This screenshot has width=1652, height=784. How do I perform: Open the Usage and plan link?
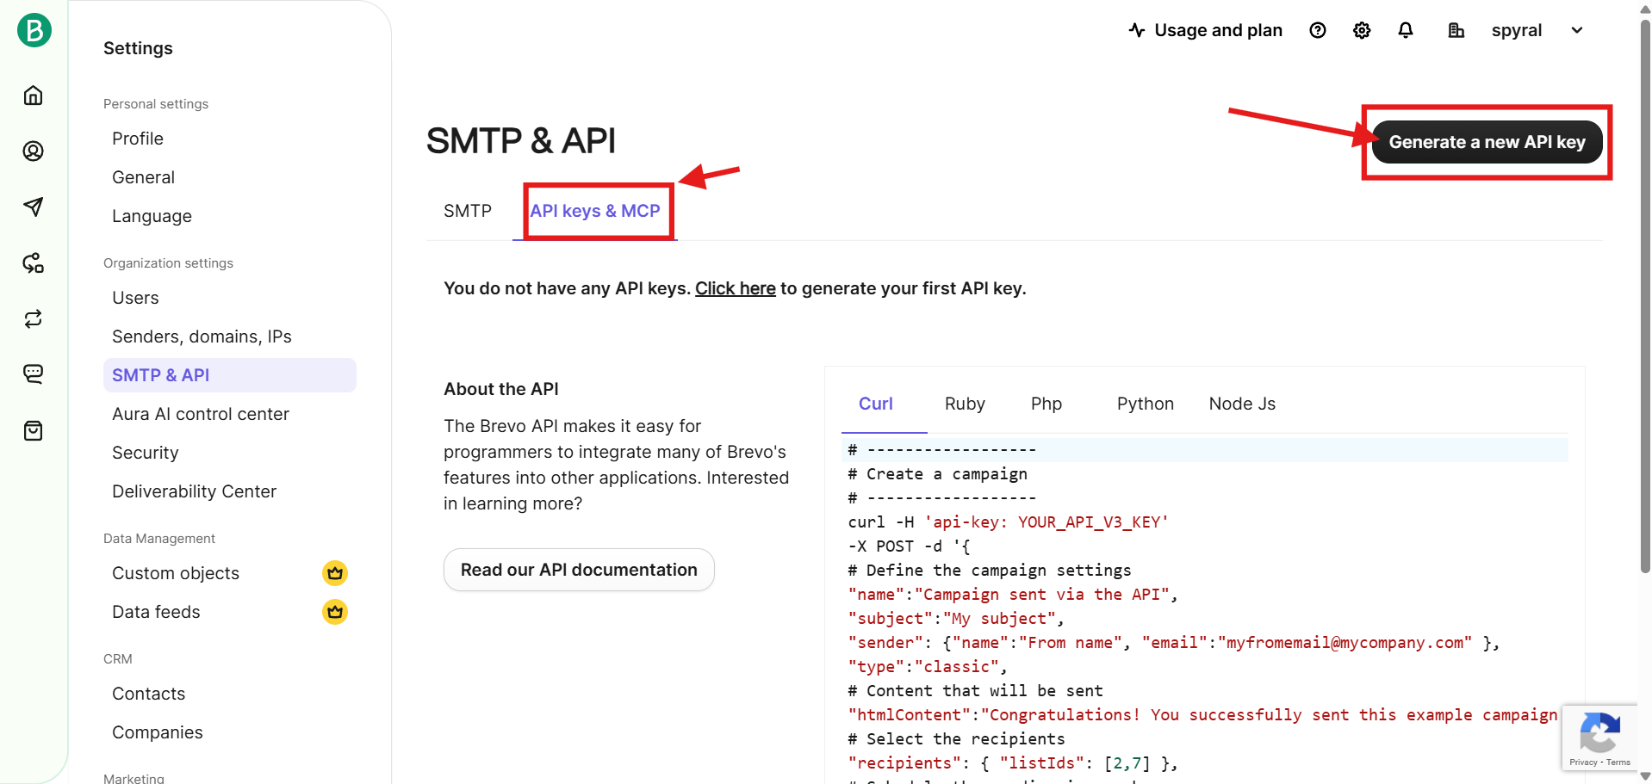pyautogui.click(x=1206, y=30)
